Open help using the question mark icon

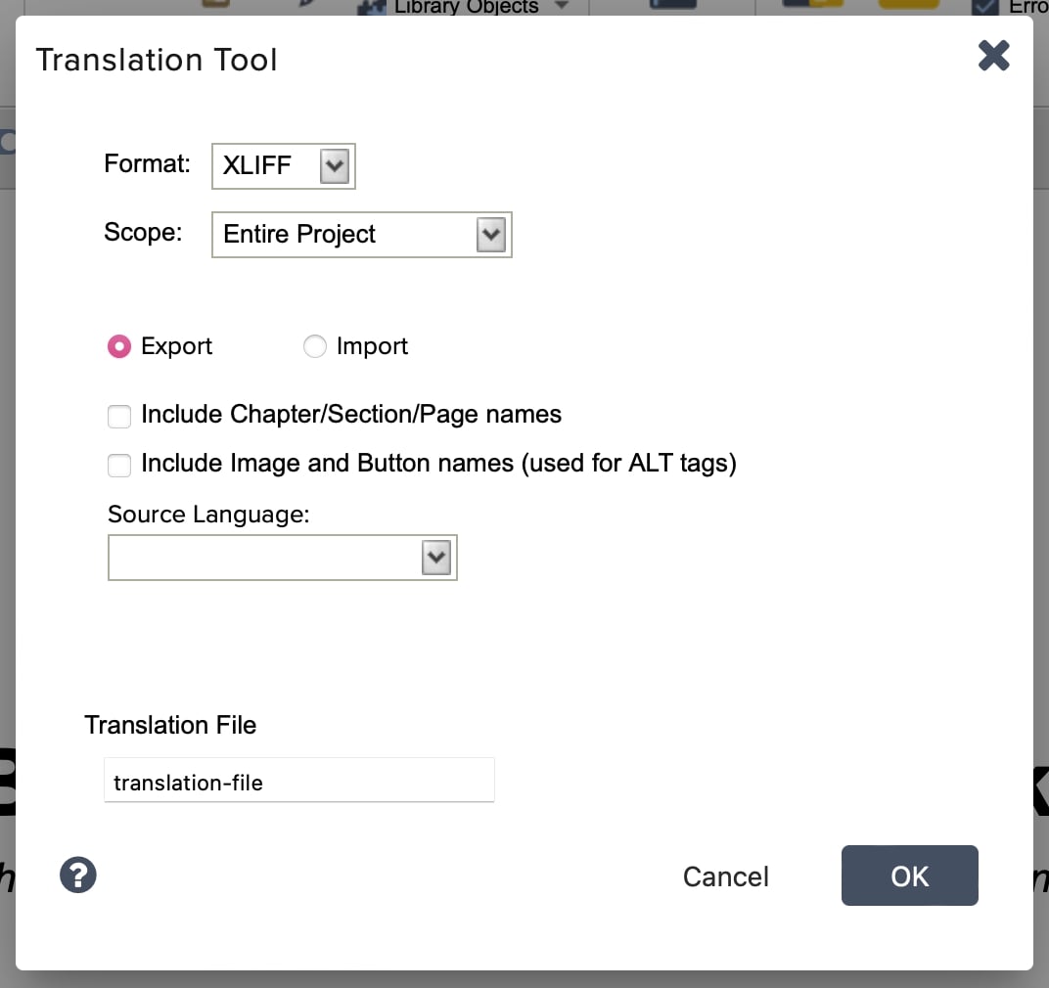78,875
